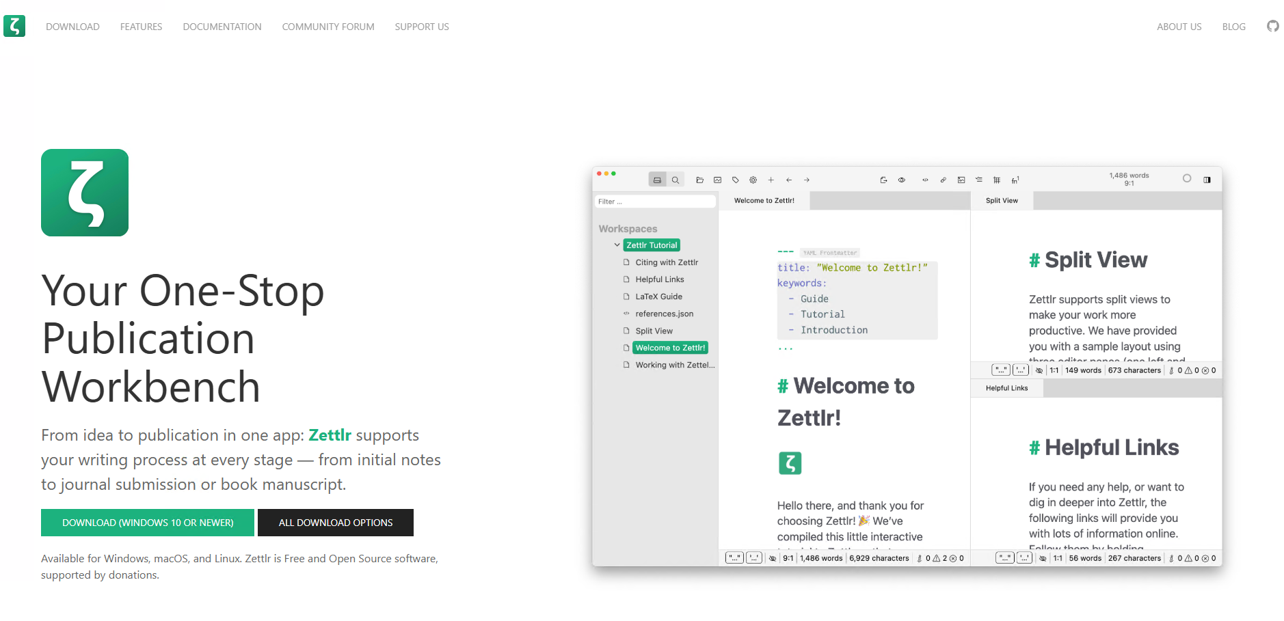Click All Download Options button
1284x621 pixels.
(336, 523)
